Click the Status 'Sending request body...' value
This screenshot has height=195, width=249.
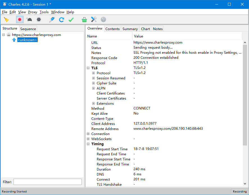coord(153,48)
